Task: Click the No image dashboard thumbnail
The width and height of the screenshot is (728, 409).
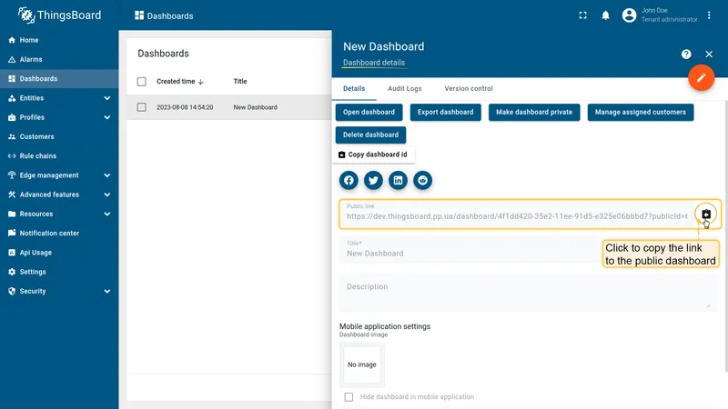Action: coord(361,365)
